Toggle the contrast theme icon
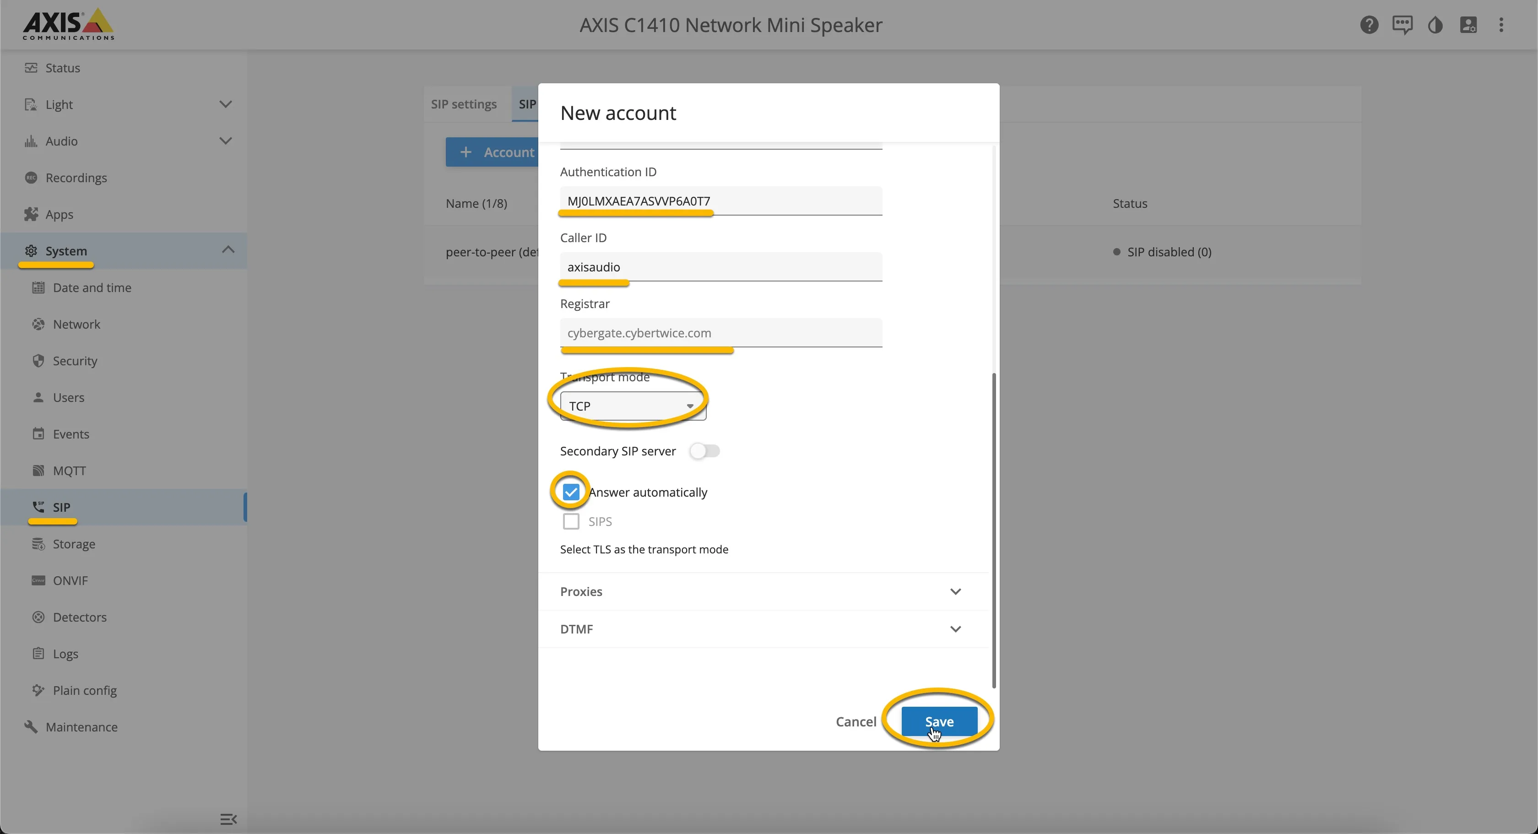The width and height of the screenshot is (1538, 834). pyautogui.click(x=1435, y=25)
